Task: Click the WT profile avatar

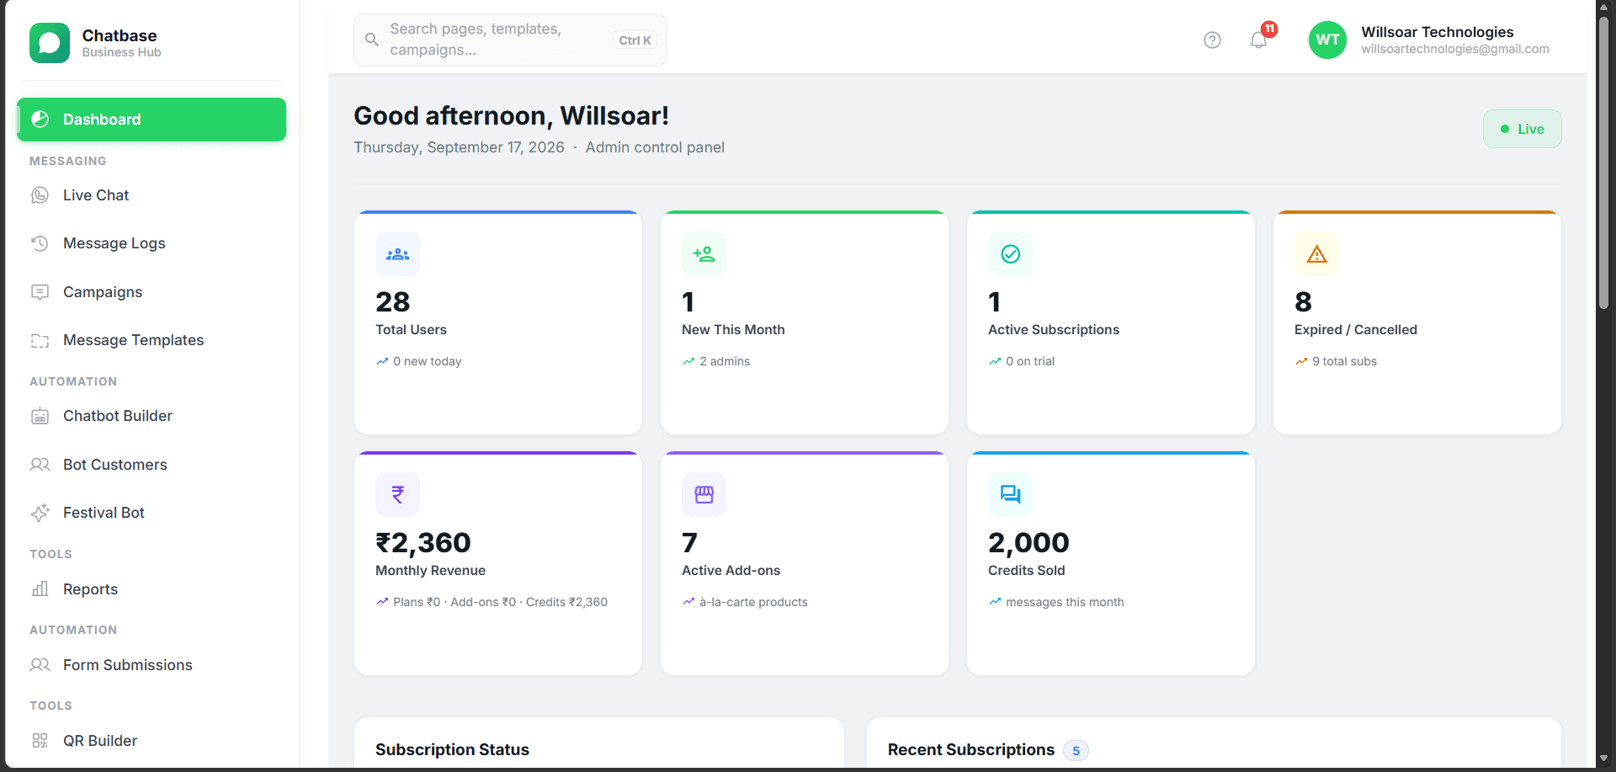Action: (x=1327, y=40)
